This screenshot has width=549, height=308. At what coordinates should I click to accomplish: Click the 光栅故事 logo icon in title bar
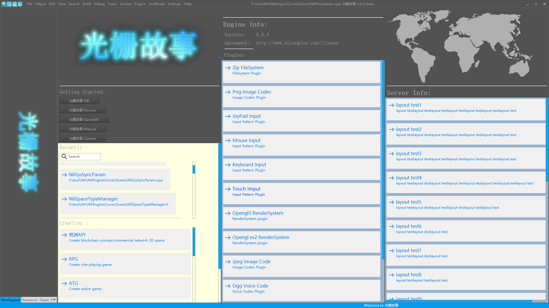pos(12,4)
